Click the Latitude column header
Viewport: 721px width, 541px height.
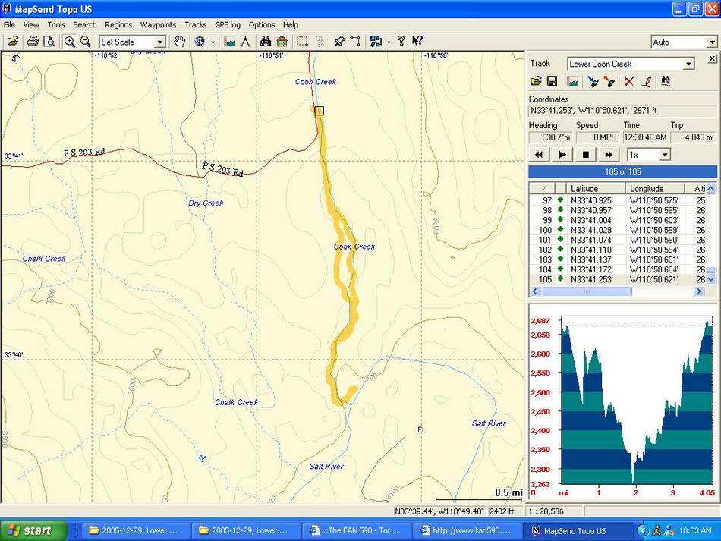(x=597, y=188)
